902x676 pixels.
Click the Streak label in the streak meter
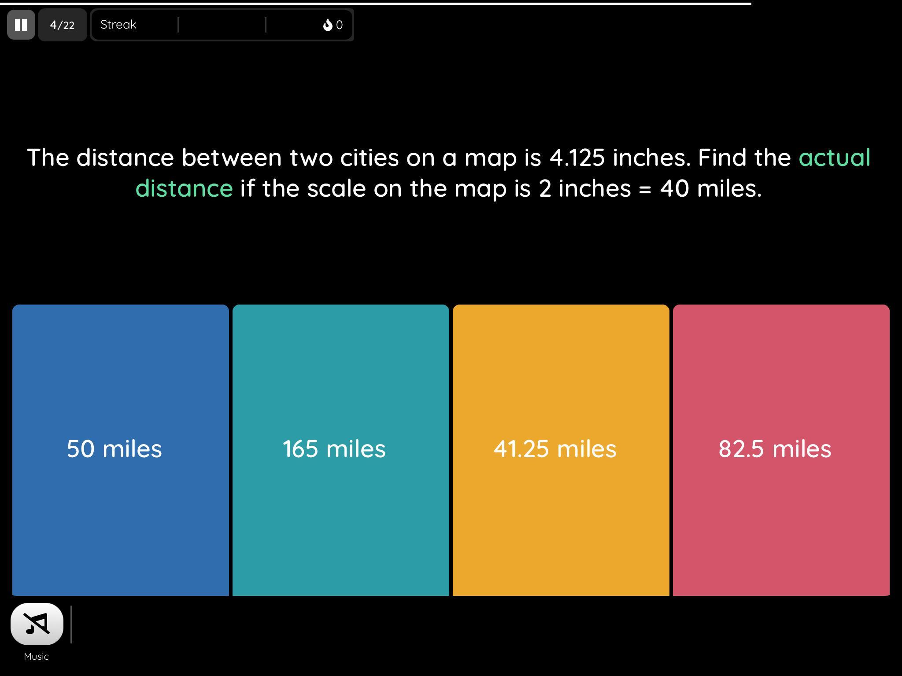coord(118,25)
